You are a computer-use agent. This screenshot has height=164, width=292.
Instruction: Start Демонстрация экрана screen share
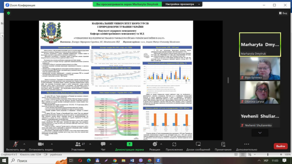(130, 146)
